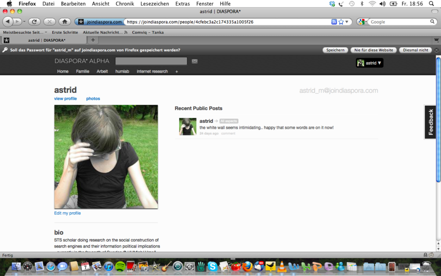Open the astrid user dropdown menu
441x276 pixels.
click(370, 63)
